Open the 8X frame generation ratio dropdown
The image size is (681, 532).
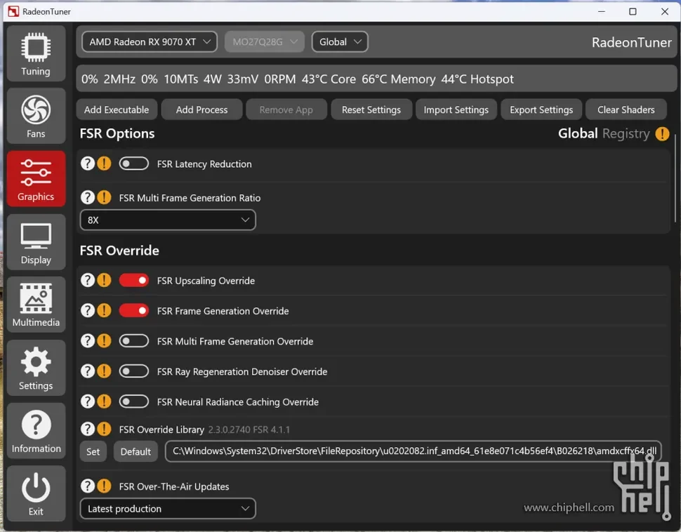pos(168,220)
